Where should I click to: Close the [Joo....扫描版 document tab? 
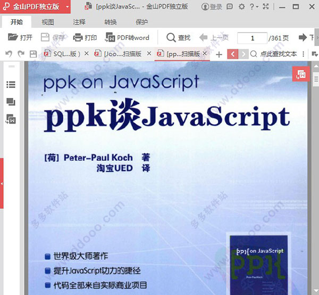pyautogui.click(x=149, y=53)
